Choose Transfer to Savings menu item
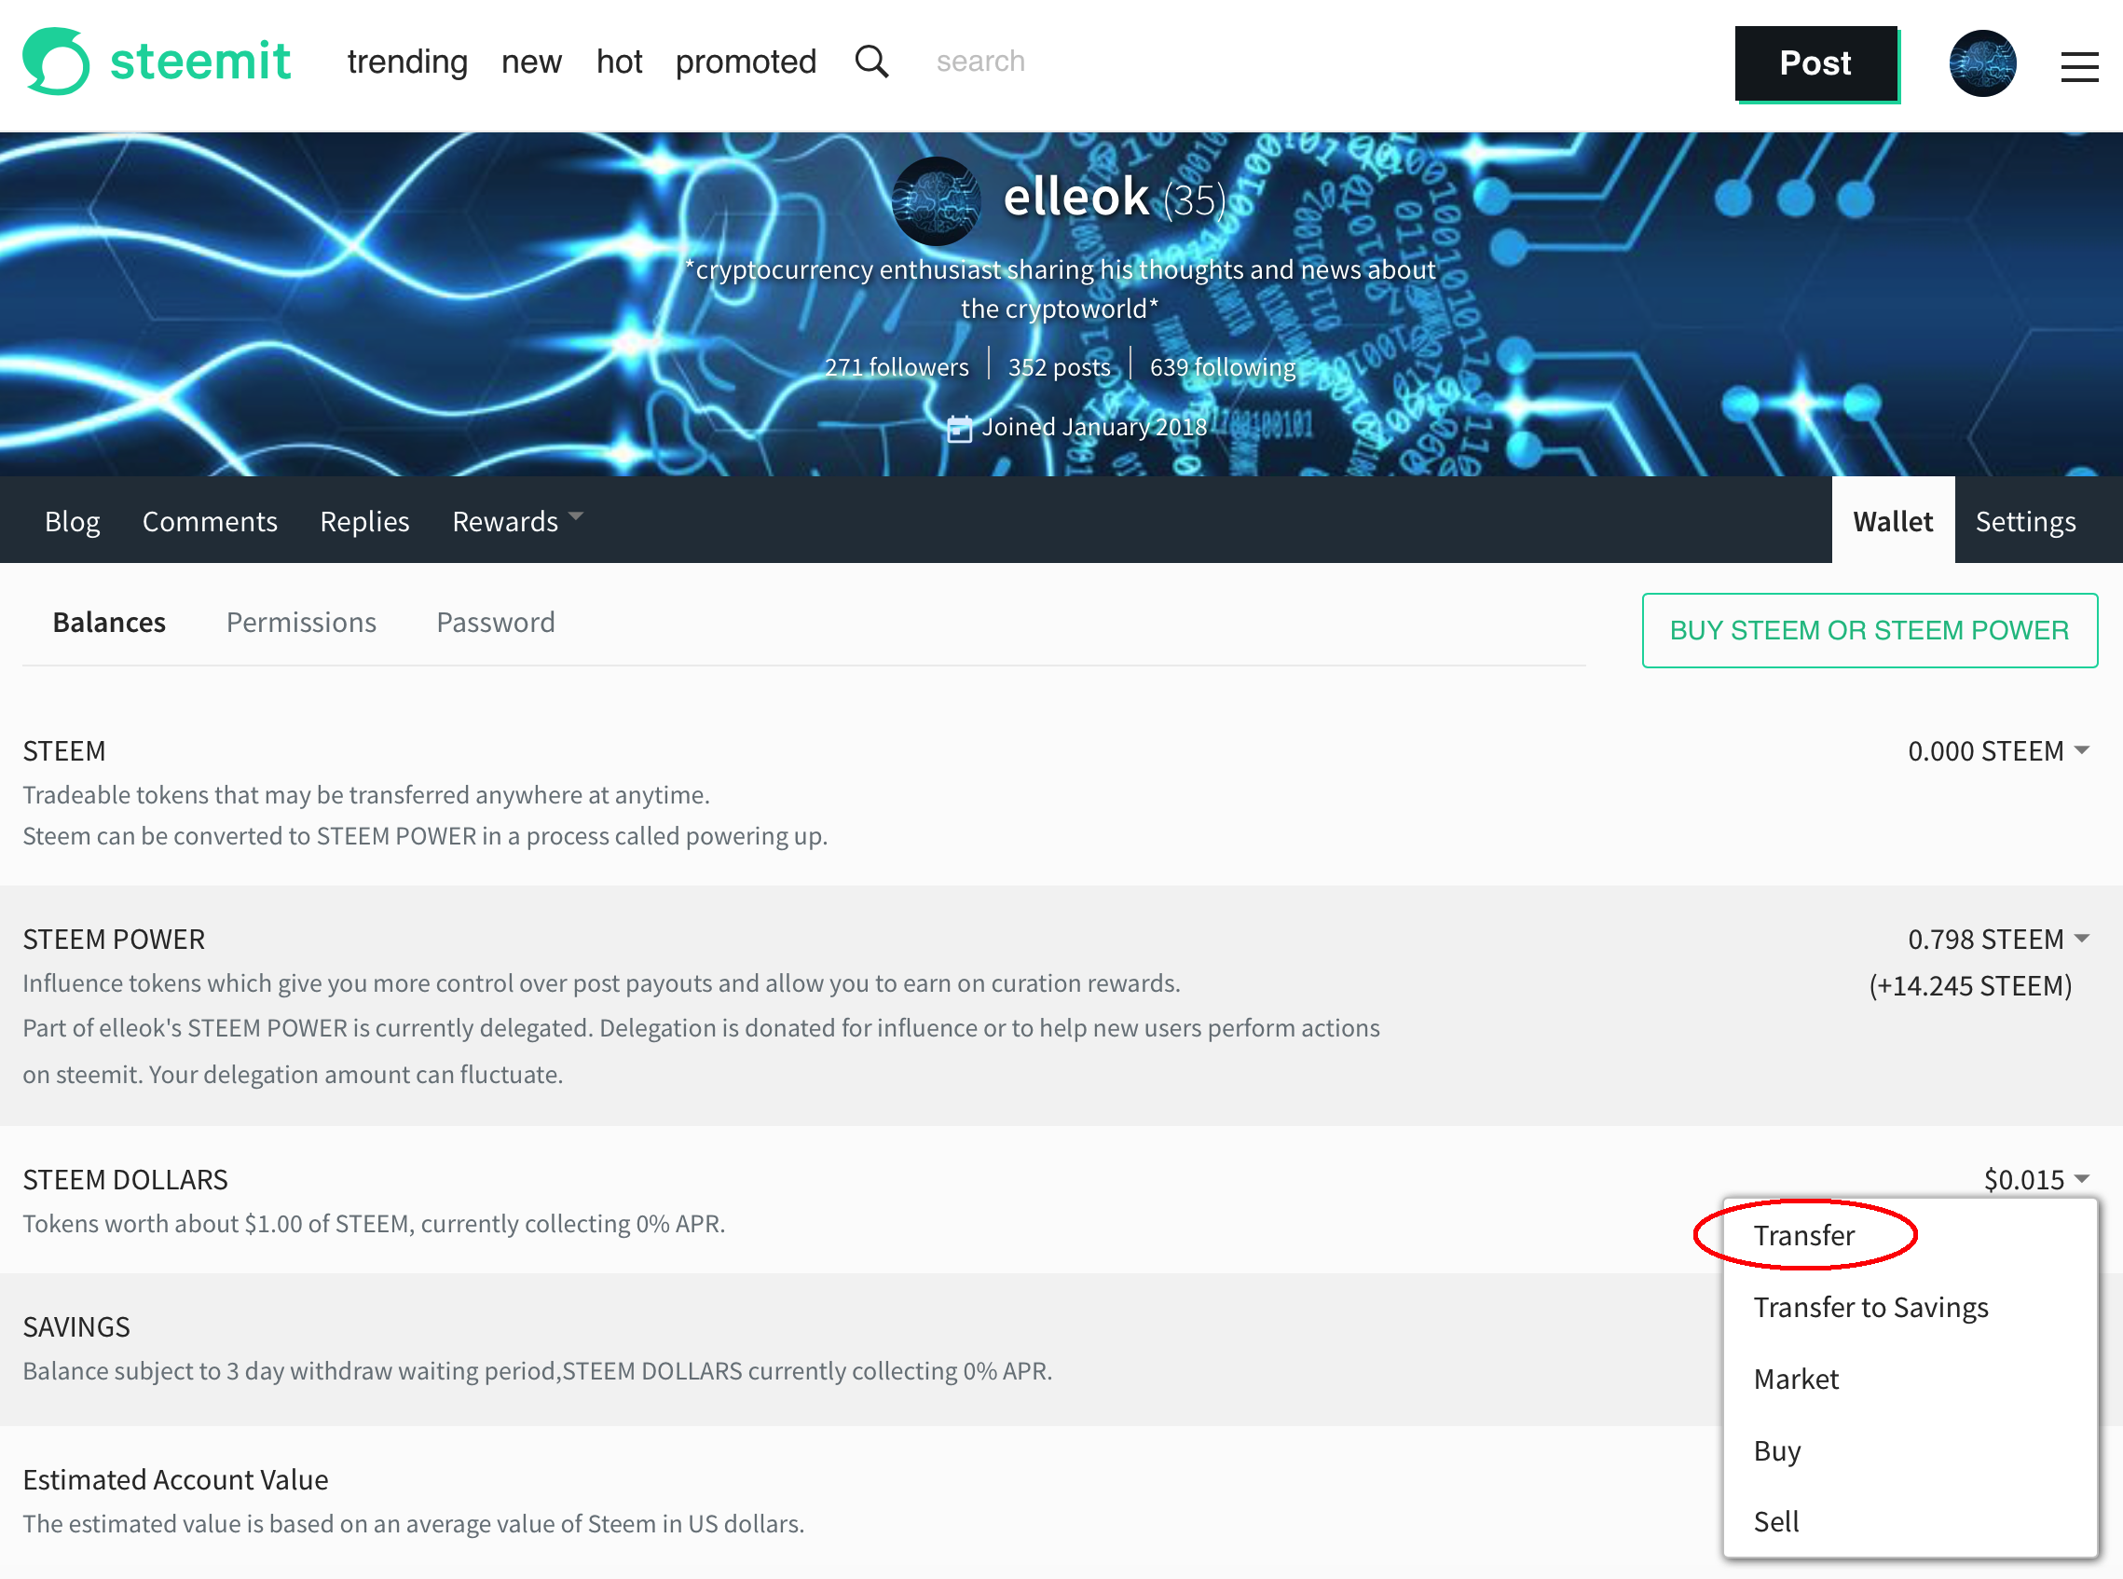The width and height of the screenshot is (2123, 1579). point(1870,1308)
